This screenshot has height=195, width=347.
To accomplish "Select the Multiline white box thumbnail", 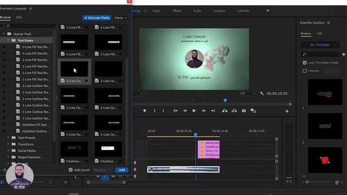I will 108,149.
